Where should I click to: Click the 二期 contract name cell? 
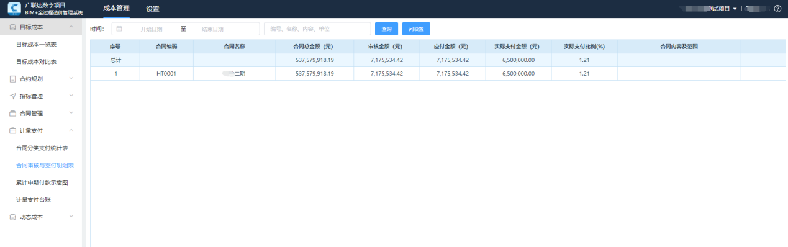click(235, 74)
